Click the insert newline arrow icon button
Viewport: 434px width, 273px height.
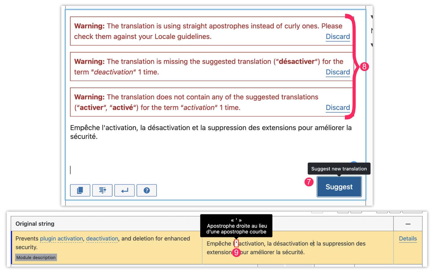click(x=124, y=190)
